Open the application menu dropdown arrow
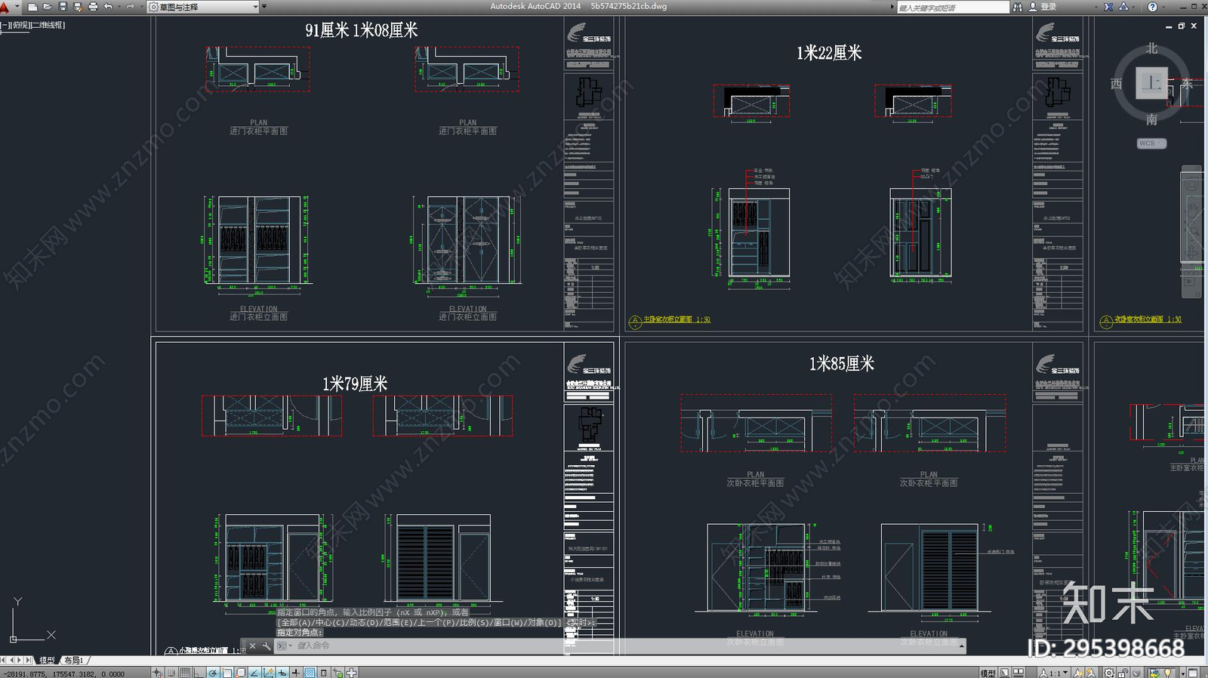This screenshot has width=1208, height=678. point(17,7)
